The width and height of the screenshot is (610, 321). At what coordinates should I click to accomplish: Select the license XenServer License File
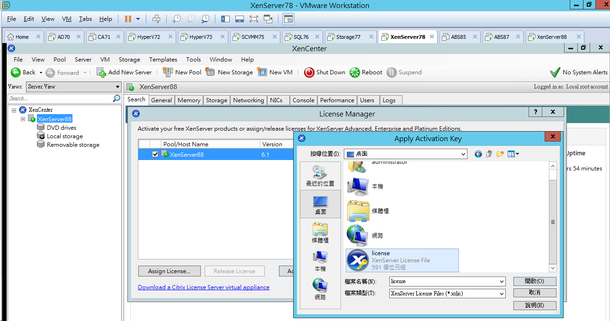point(403,260)
